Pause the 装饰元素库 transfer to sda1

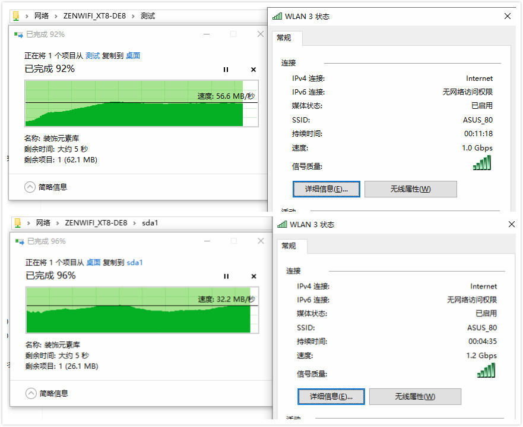226,276
